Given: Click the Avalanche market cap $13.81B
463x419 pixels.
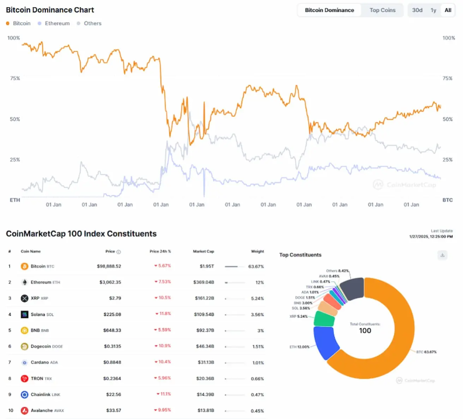Looking at the screenshot, I should (x=206, y=411).
